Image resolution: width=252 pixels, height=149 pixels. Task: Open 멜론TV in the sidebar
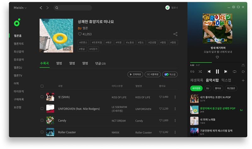tap(18, 75)
